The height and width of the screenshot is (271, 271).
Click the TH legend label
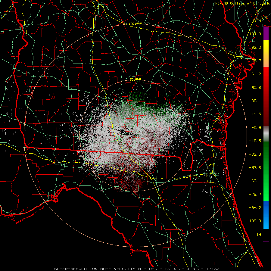tap(259, 235)
